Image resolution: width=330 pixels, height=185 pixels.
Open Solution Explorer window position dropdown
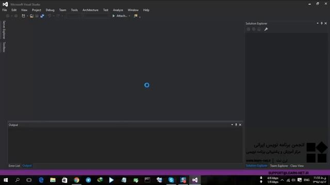318,23
